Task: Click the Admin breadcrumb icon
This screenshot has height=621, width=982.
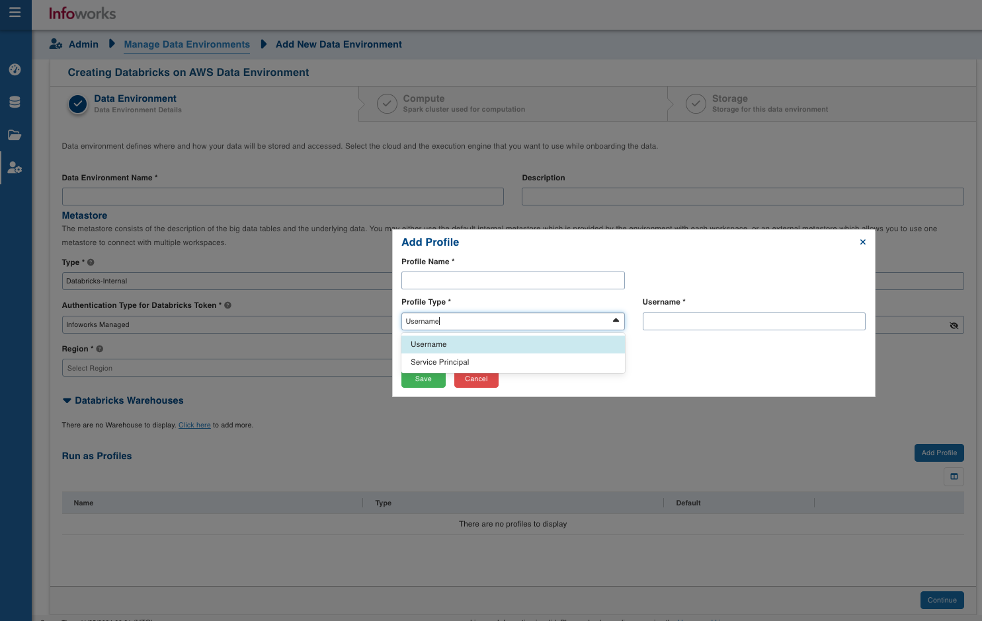Action: [56, 44]
